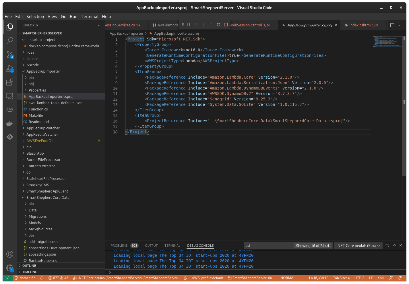Open Source Control view with 3 changes
The width and height of the screenshot is (409, 284).
click(x=10, y=55)
